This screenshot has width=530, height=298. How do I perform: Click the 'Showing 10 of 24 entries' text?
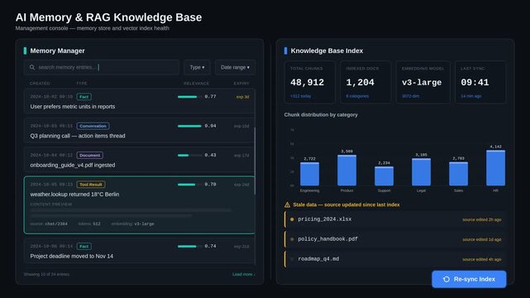coord(46,274)
